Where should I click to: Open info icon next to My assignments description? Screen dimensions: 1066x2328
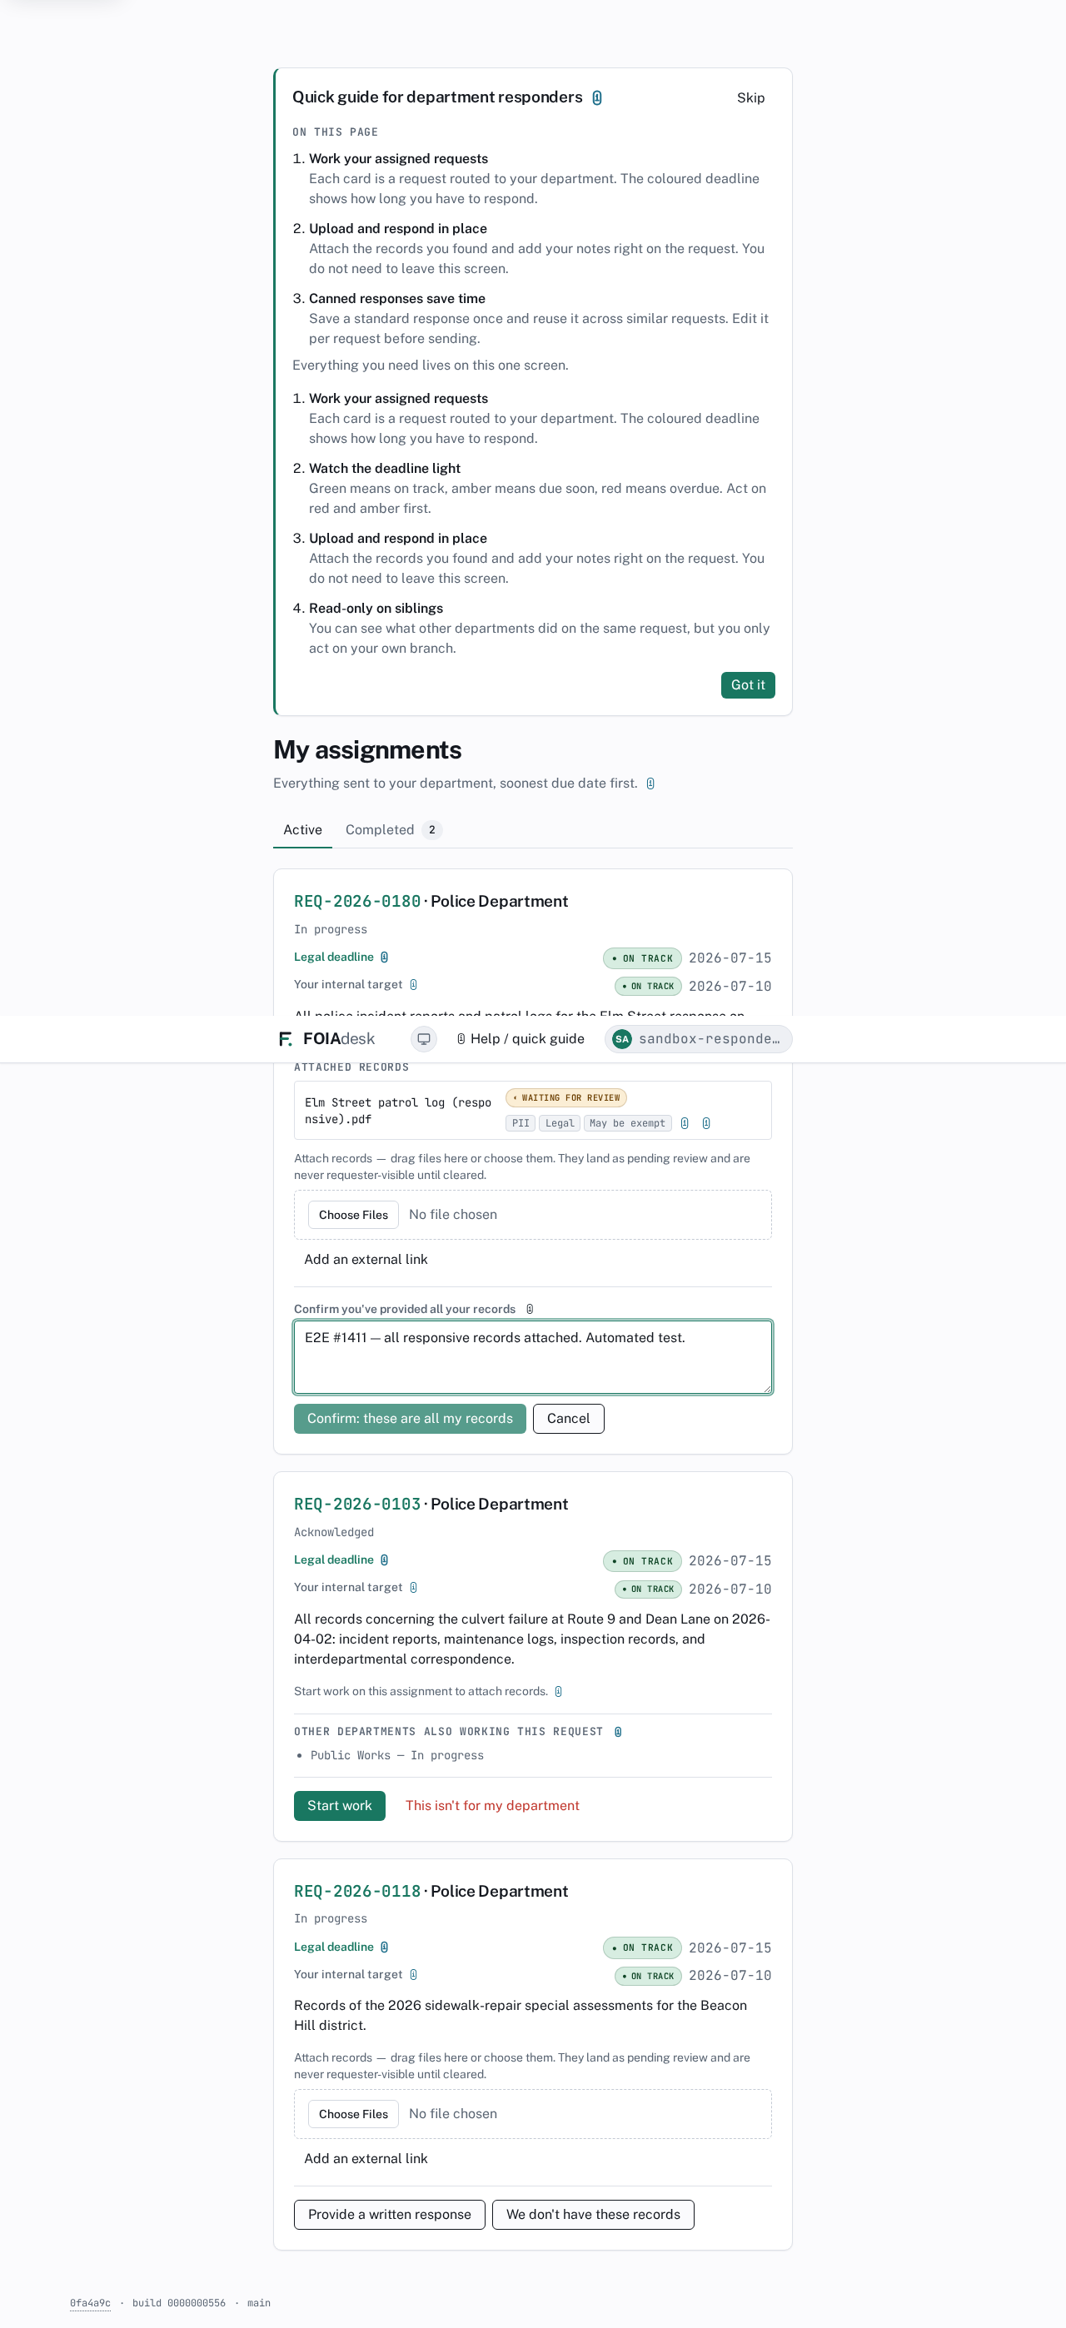pos(650,783)
